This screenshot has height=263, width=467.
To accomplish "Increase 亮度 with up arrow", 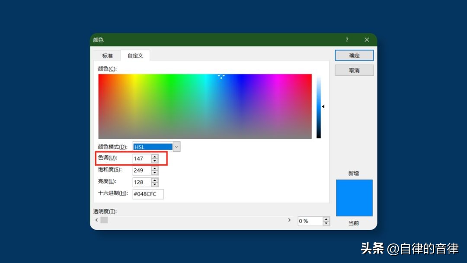I will (x=154, y=180).
